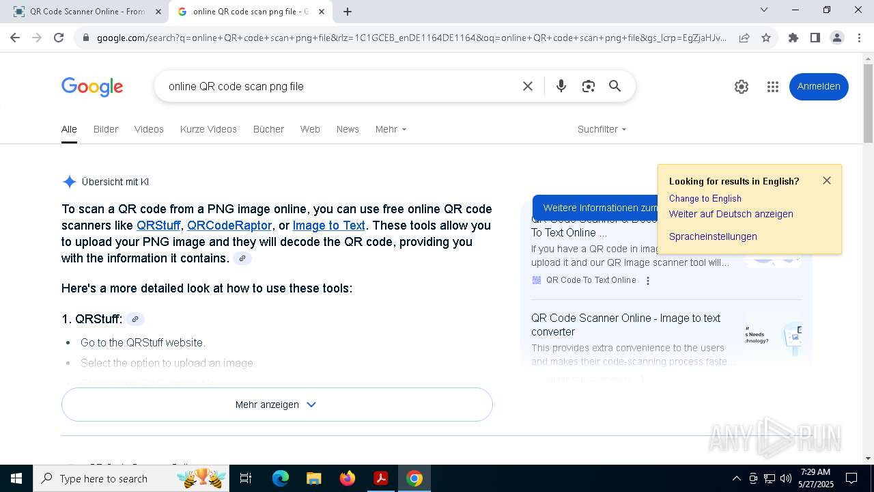Switch to the Bücher tab
This screenshot has width=874, height=492.
point(268,129)
